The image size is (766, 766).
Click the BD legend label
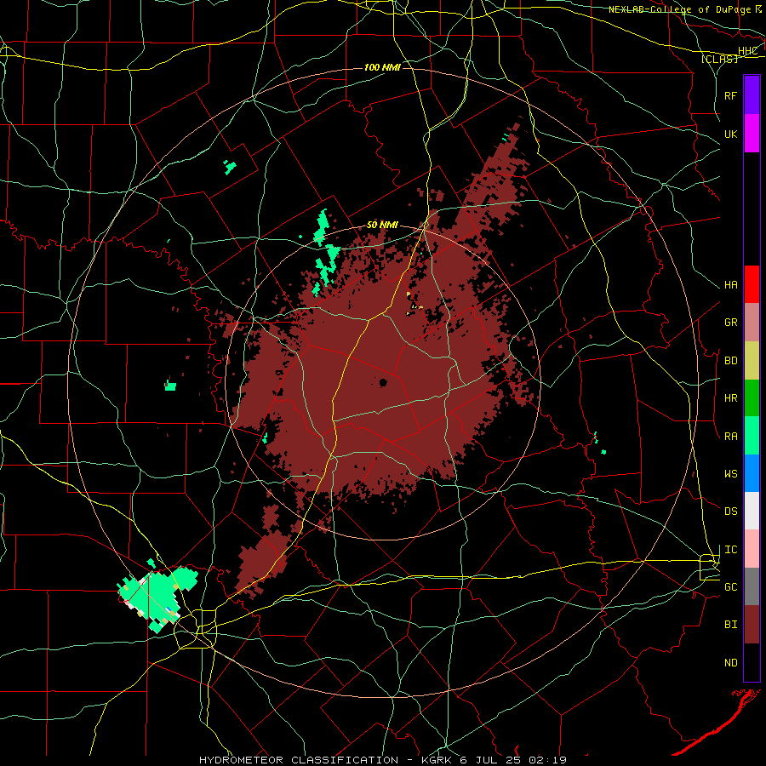click(730, 361)
